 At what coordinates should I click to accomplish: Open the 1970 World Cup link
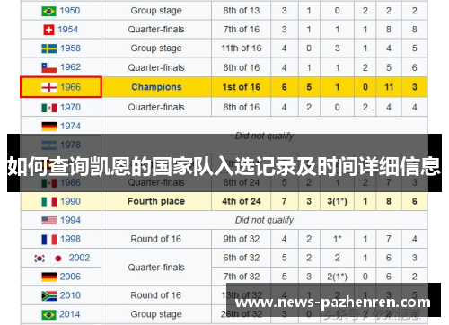[71, 107]
